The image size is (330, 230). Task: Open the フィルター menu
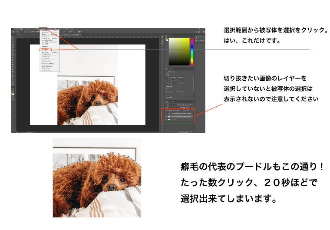pos(50,29)
